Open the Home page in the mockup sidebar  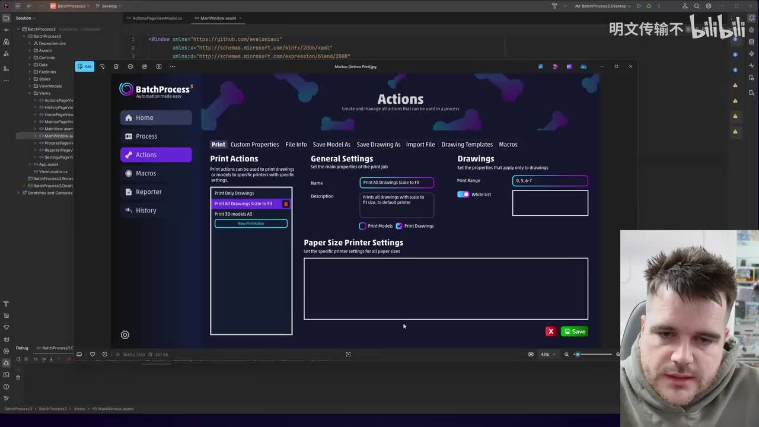[x=156, y=117]
